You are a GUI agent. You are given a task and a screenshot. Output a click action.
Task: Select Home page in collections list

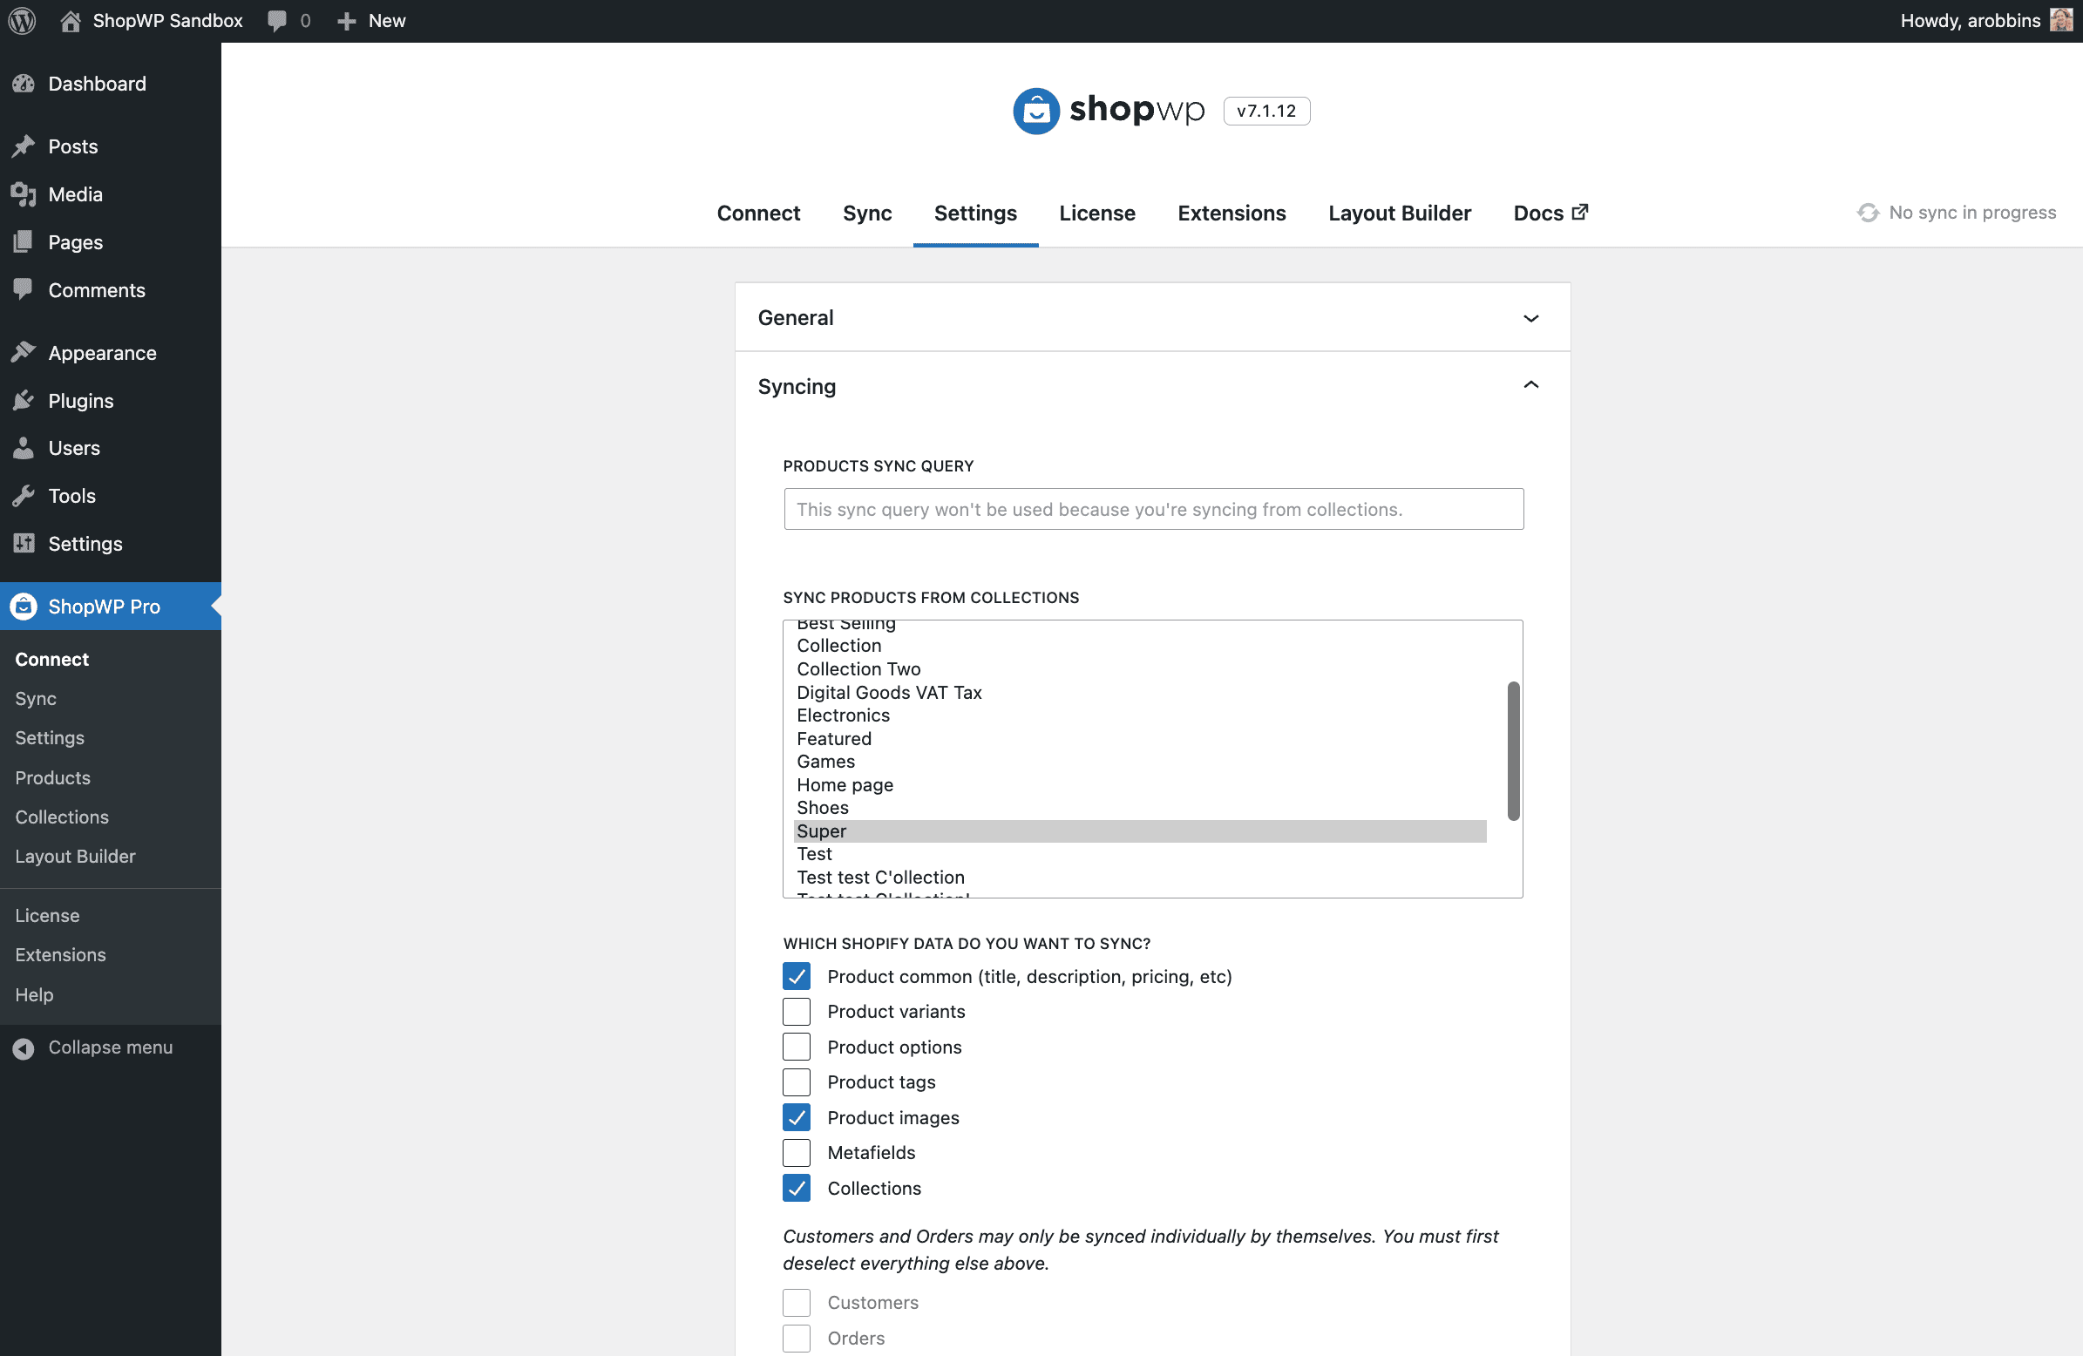coord(1139,785)
